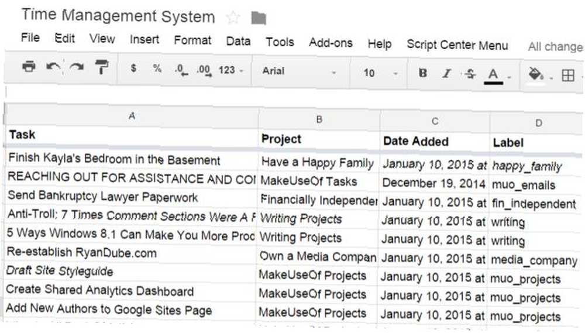This screenshot has height=333, width=585.
Task: Select the Date Added header cell
Action: (x=435, y=142)
